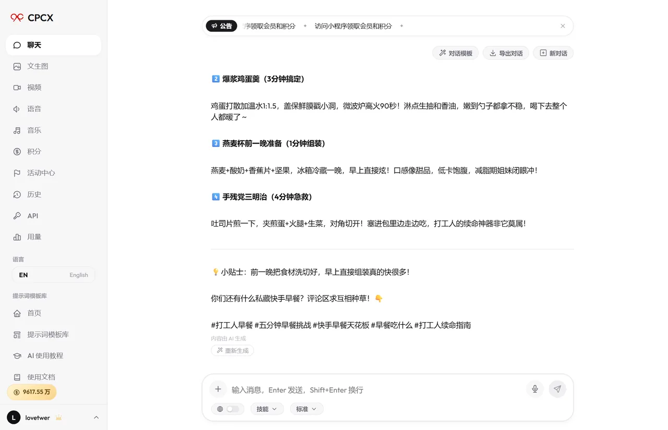The image size is (668, 430).
Task: Open 对话模板 conversation templates
Action: point(456,53)
